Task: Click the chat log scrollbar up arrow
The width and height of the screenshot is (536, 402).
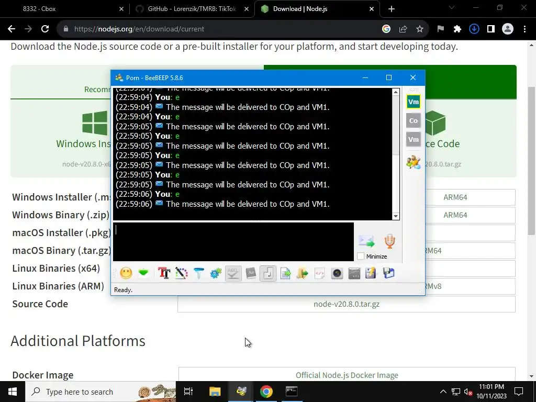Action: tap(396, 92)
